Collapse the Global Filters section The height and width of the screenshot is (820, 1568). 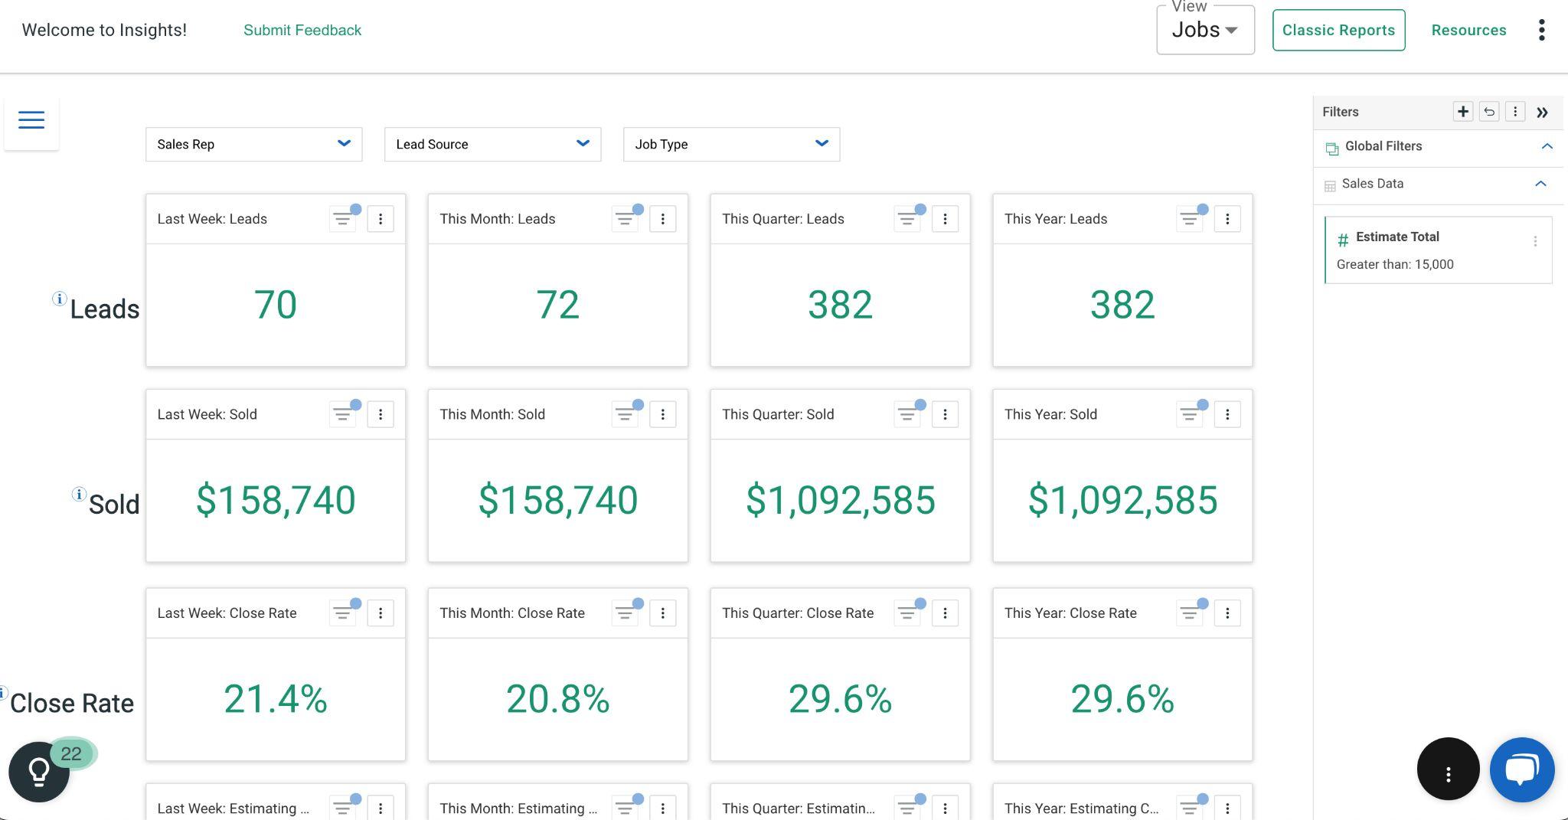point(1547,146)
